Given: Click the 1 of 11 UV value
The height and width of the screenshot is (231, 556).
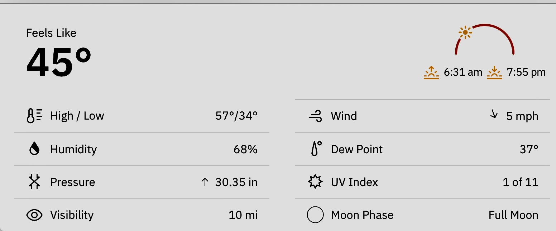Looking at the screenshot, I should click(521, 182).
